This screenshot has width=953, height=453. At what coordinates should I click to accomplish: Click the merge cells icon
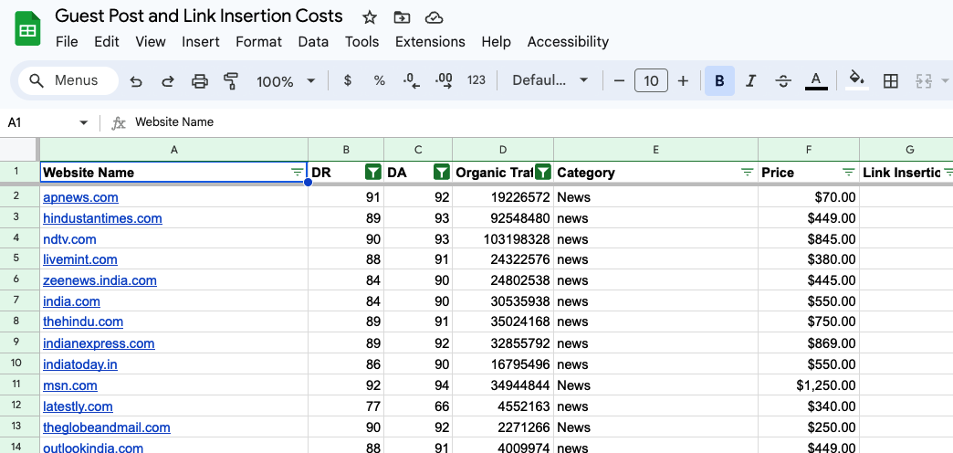click(x=924, y=81)
